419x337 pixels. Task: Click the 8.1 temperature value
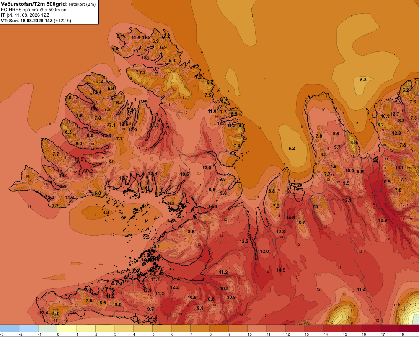[x=120, y=36]
